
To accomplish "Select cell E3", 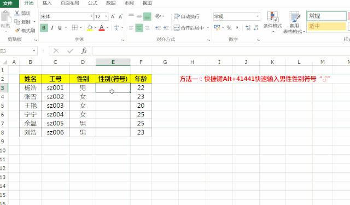I will [x=113, y=87].
